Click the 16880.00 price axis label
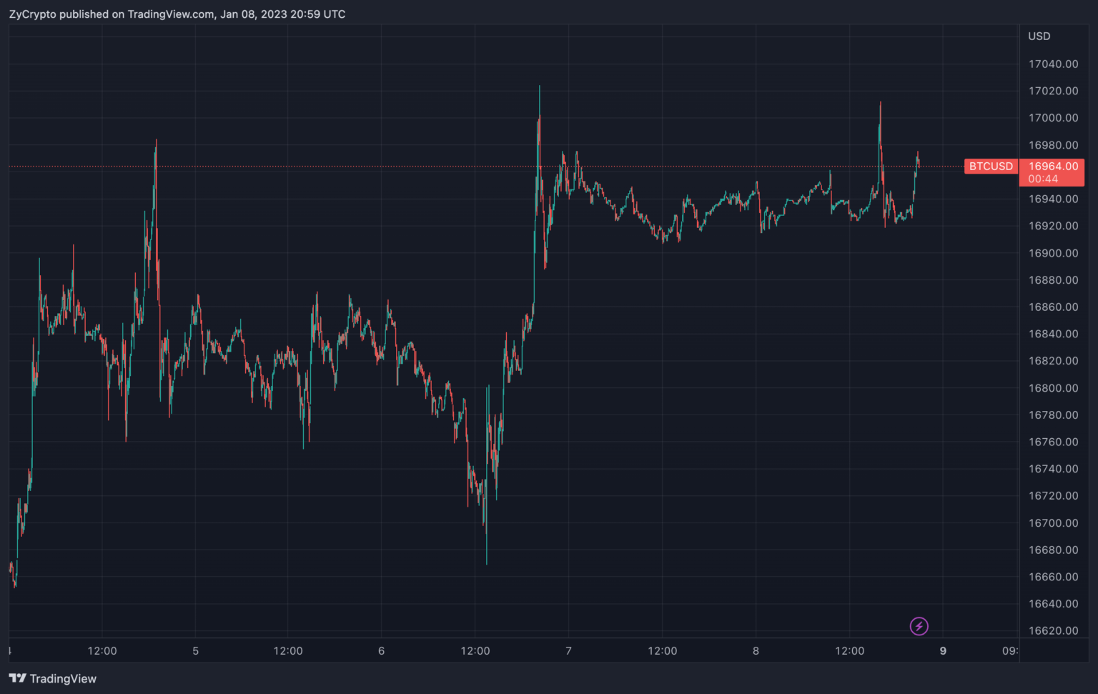This screenshot has width=1098, height=694. [1053, 280]
